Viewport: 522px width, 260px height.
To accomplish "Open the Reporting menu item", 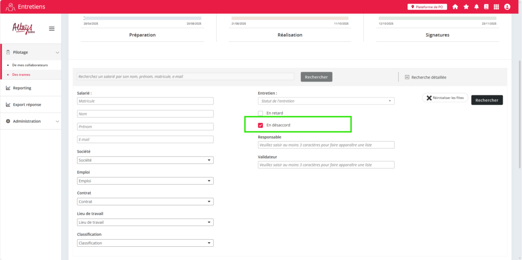I will point(22,88).
